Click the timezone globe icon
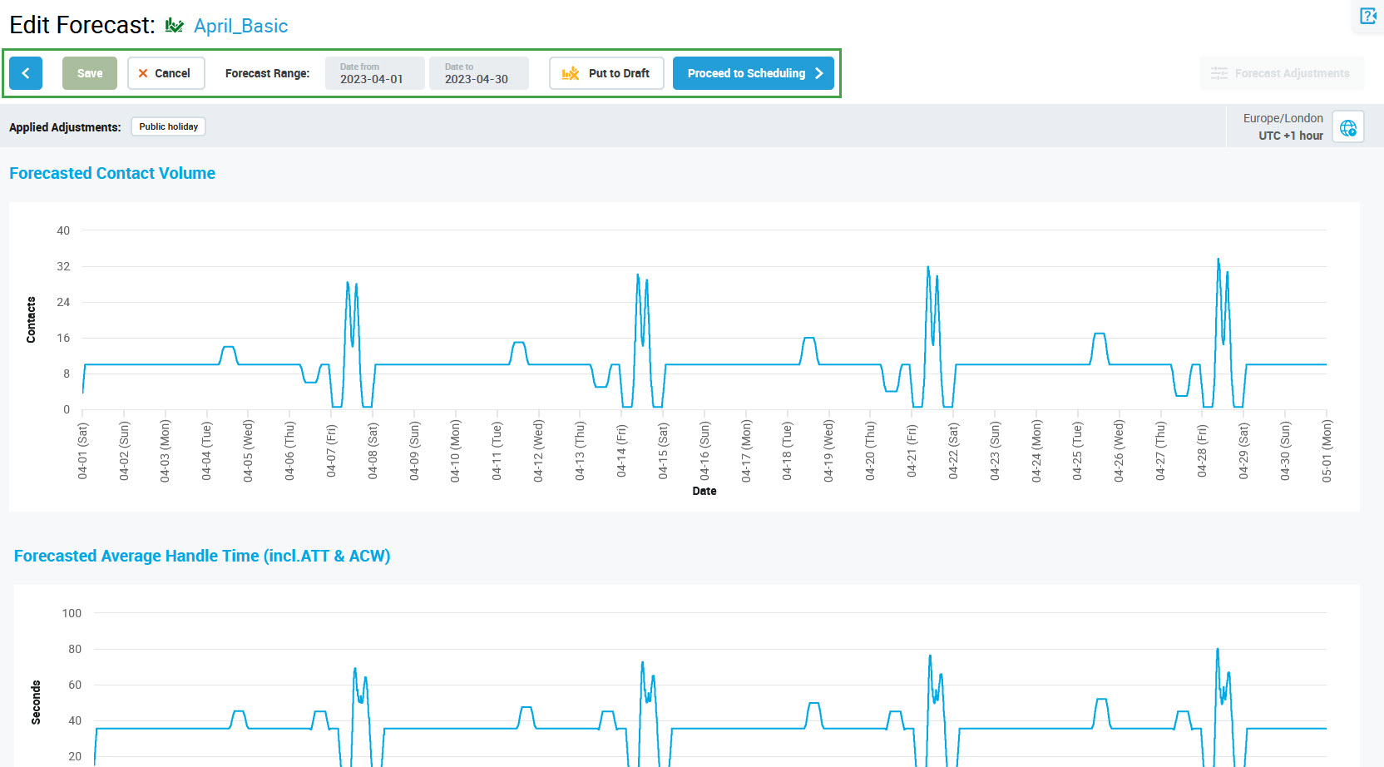 [x=1347, y=127]
